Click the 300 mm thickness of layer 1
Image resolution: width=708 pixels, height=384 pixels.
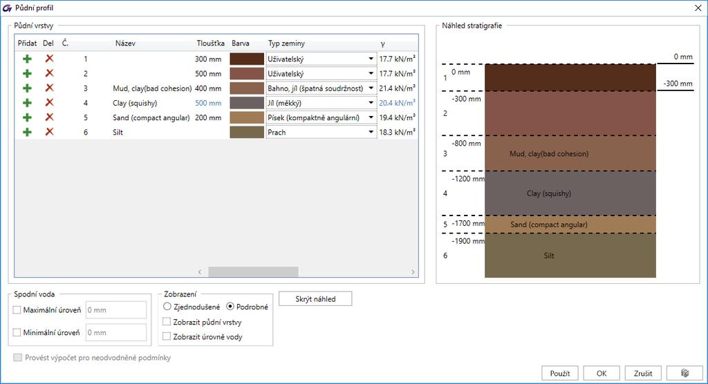click(208, 59)
